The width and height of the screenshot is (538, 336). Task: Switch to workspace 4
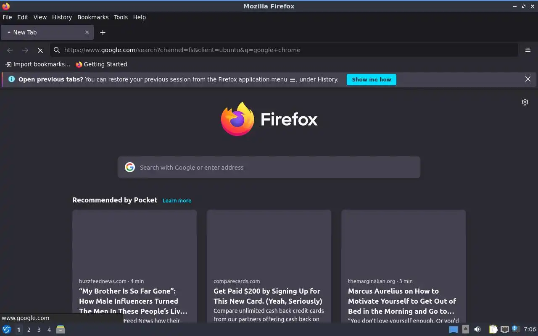tap(49, 330)
